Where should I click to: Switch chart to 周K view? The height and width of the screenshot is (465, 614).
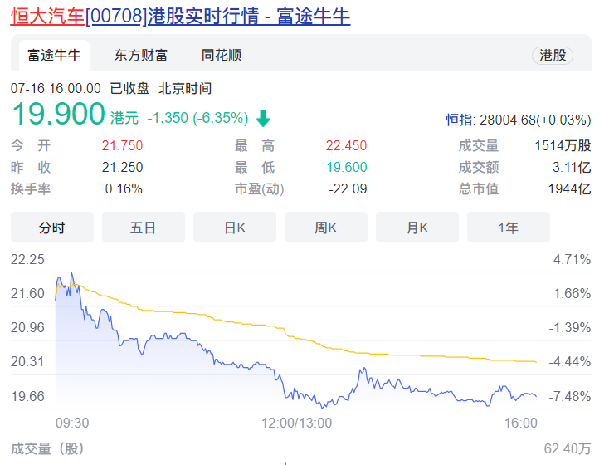point(326,228)
